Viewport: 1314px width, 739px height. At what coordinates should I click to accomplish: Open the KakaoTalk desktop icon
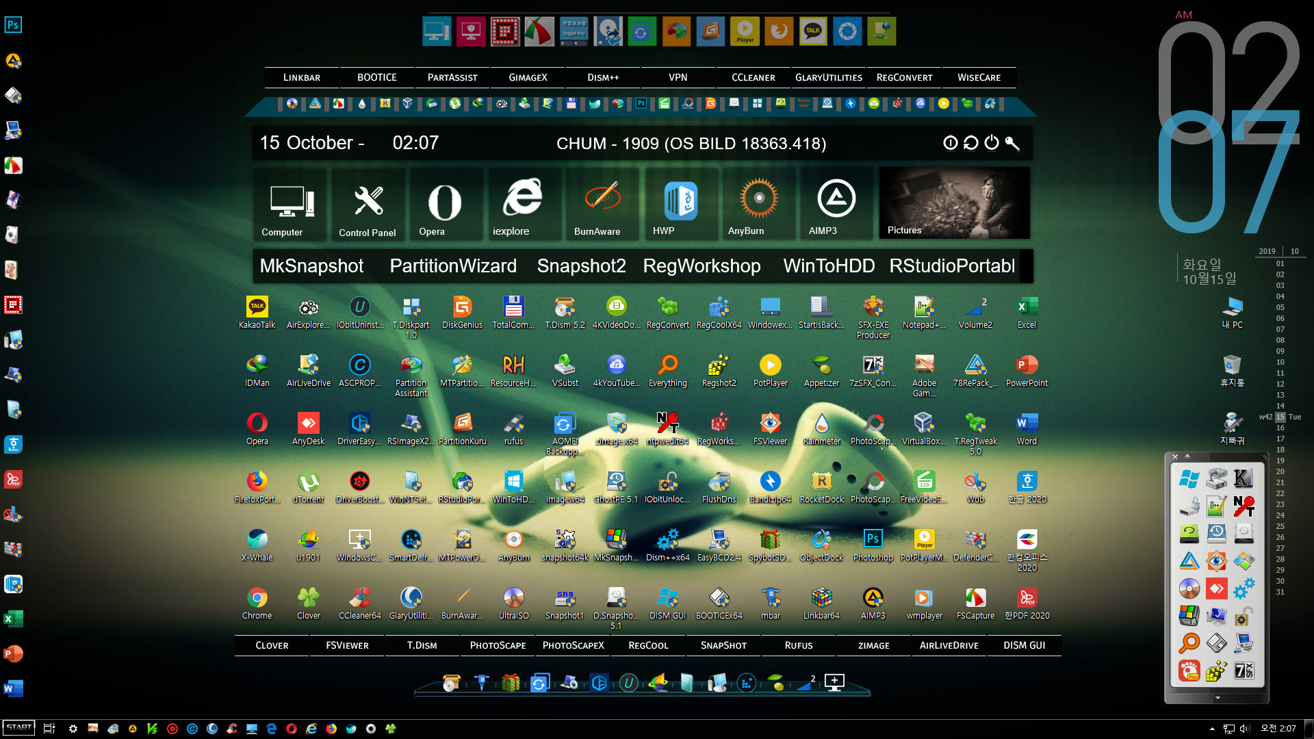pos(257,313)
